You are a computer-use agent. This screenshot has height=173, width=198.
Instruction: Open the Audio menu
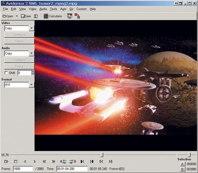(43, 9)
